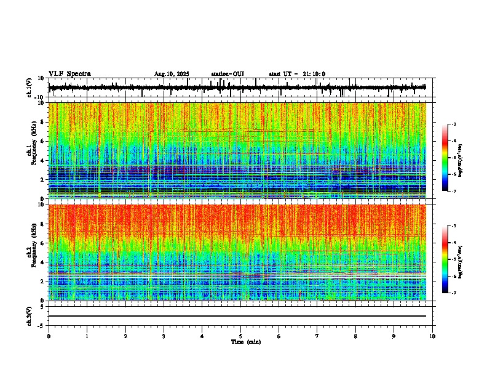The width and height of the screenshot is (487, 377).
Task: Click the "start UT = 21:10:0" header text
Action: 297,74
